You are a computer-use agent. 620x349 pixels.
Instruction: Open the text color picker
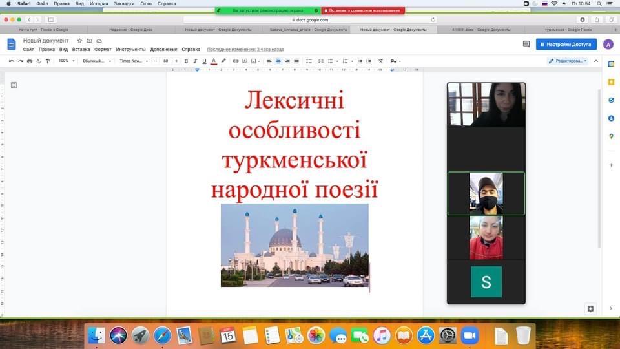point(214,61)
